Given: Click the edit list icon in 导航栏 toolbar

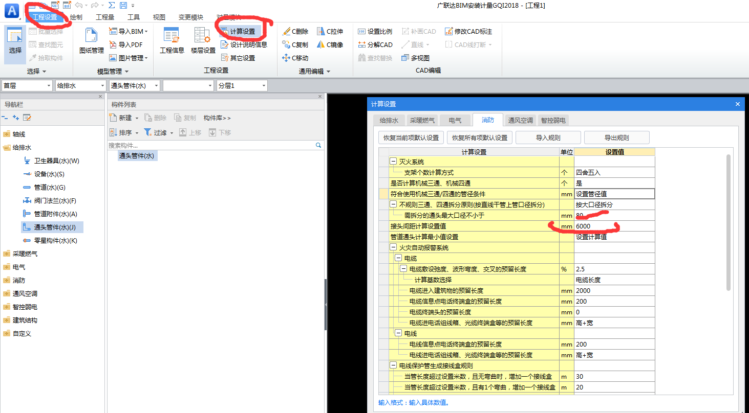Looking at the screenshot, I should point(27,118).
